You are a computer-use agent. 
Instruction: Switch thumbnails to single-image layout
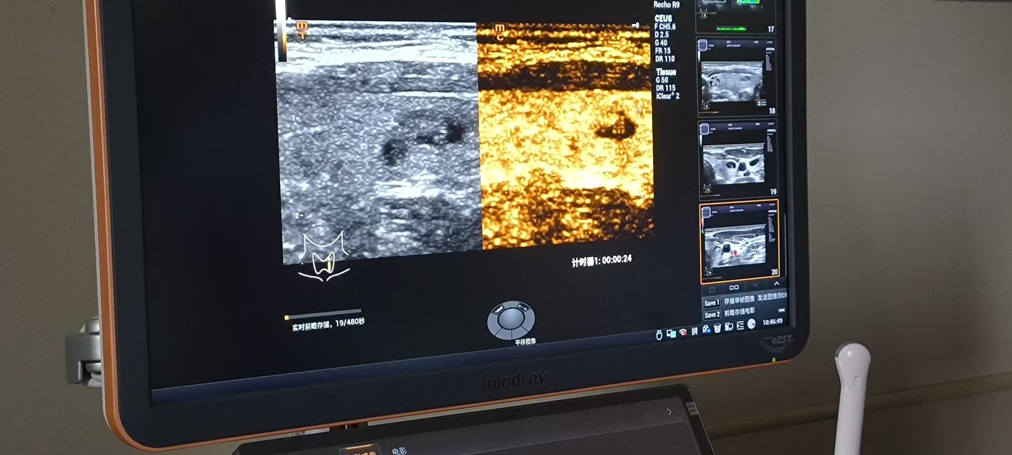(x=712, y=289)
